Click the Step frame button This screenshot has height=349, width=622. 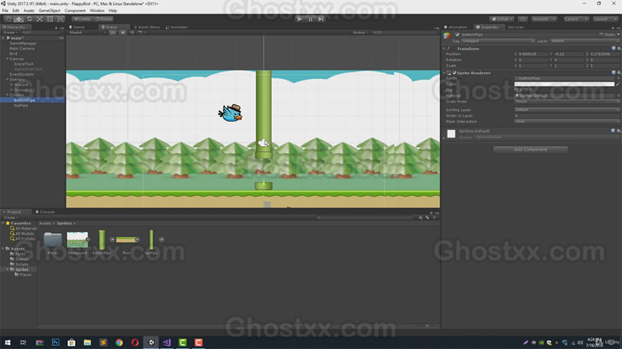pos(321,19)
